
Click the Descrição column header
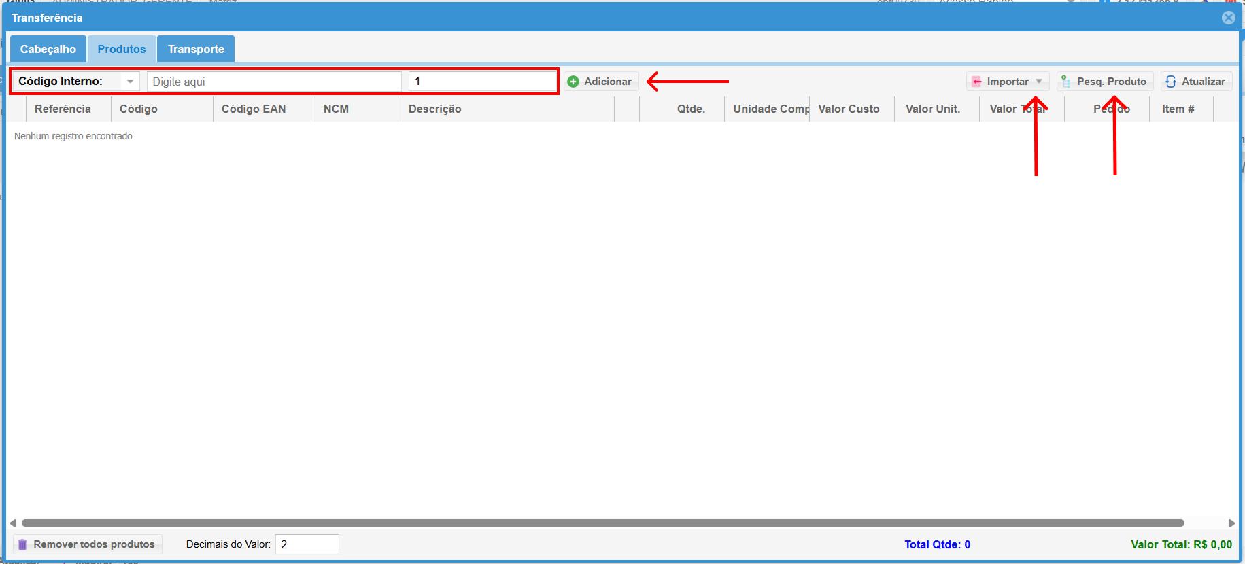click(435, 109)
